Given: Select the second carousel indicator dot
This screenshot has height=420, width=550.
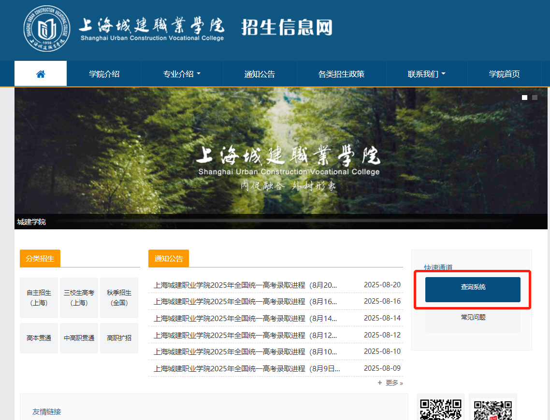Looking at the screenshot, I should [x=535, y=98].
